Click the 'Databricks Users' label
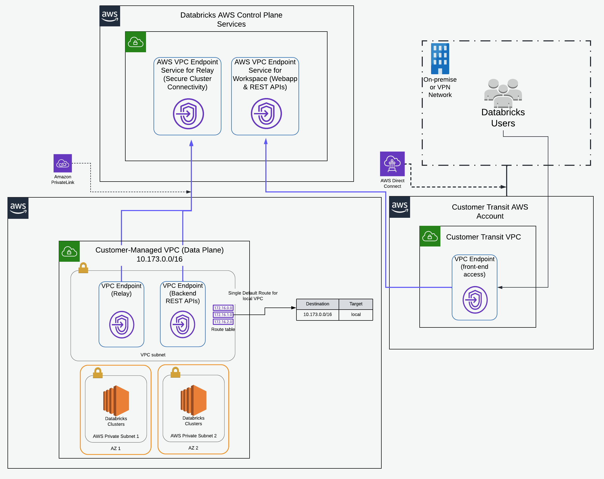Screen dimensions: 604x479 pos(503,118)
